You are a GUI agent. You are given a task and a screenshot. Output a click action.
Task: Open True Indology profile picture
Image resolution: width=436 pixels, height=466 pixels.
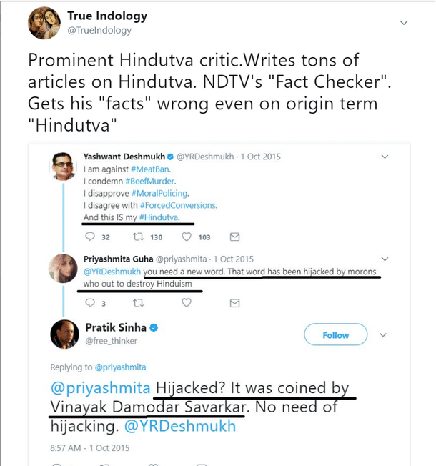[44, 24]
